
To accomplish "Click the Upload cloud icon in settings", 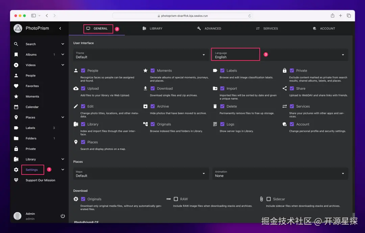I will pyautogui.click(x=76, y=88).
